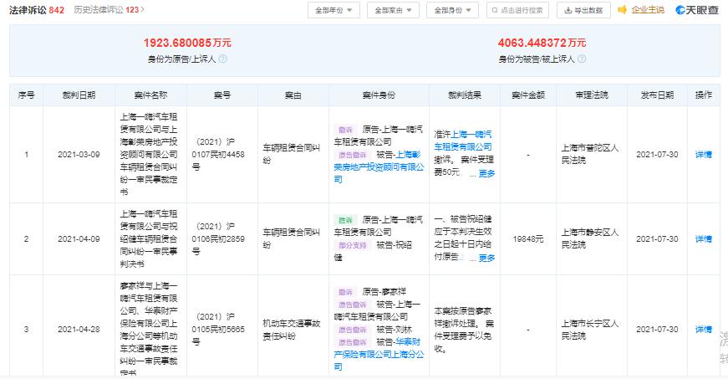The height and width of the screenshot is (379, 728).
Task: Click help icon beside 身份为原告/上诉人
Action: (223, 59)
